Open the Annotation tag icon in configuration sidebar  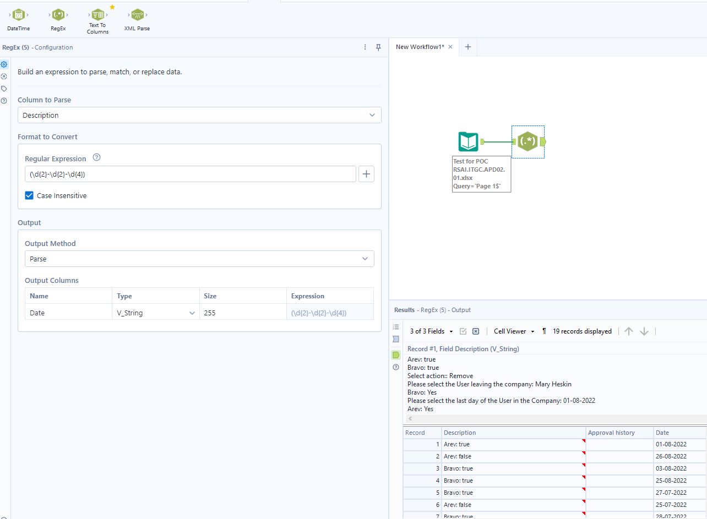(x=4, y=89)
